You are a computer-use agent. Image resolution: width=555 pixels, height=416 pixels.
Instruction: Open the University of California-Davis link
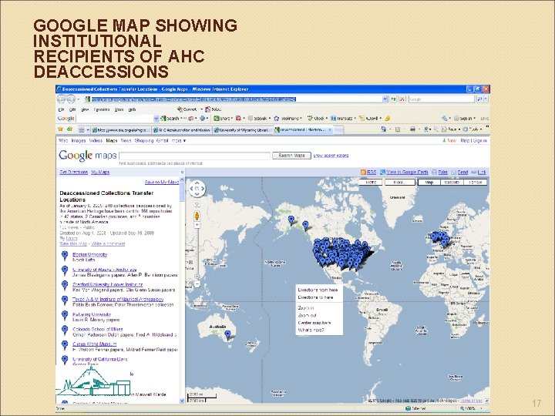pos(99,359)
